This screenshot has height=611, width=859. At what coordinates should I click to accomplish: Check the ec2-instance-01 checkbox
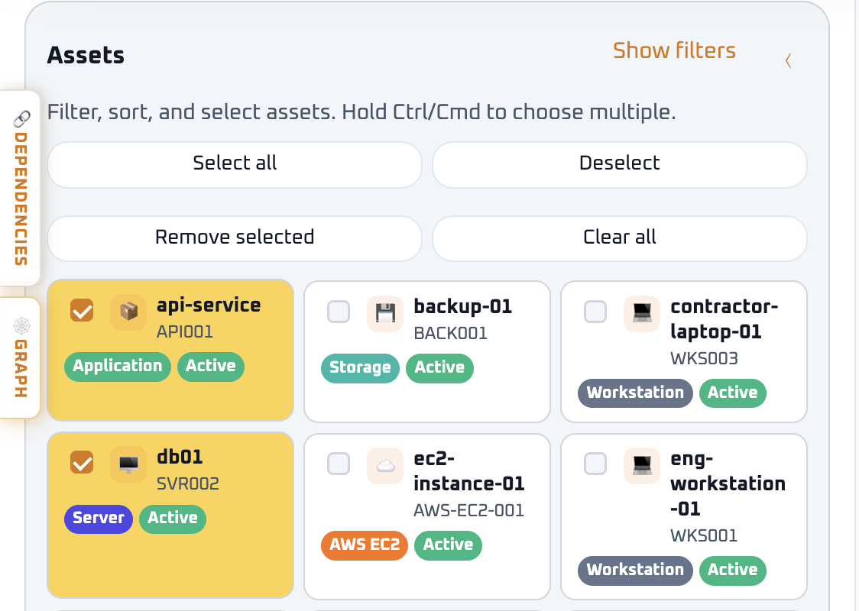click(339, 464)
